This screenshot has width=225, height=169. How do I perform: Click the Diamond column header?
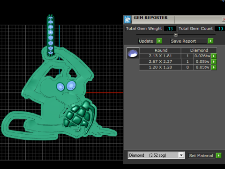tap(199, 50)
